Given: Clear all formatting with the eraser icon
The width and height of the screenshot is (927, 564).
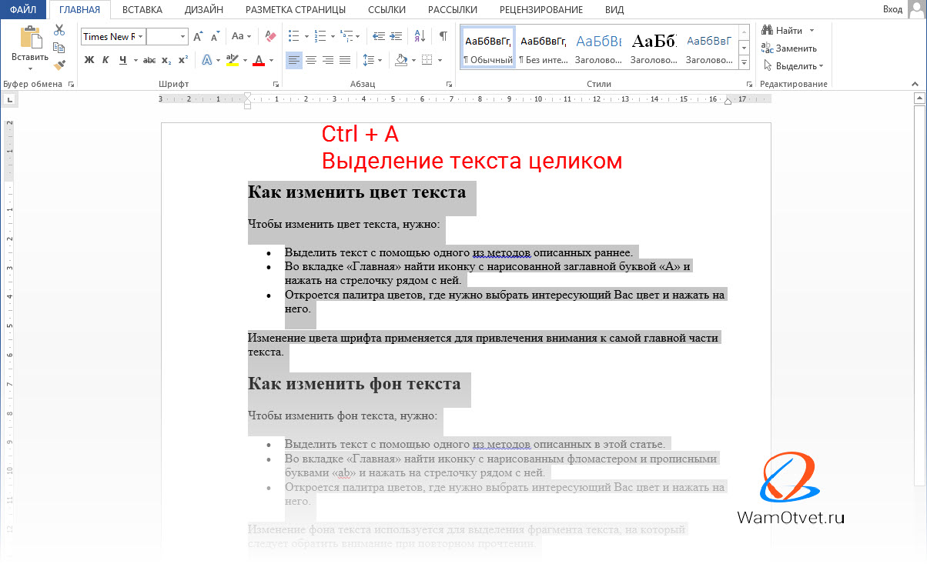Looking at the screenshot, I should click(x=269, y=36).
